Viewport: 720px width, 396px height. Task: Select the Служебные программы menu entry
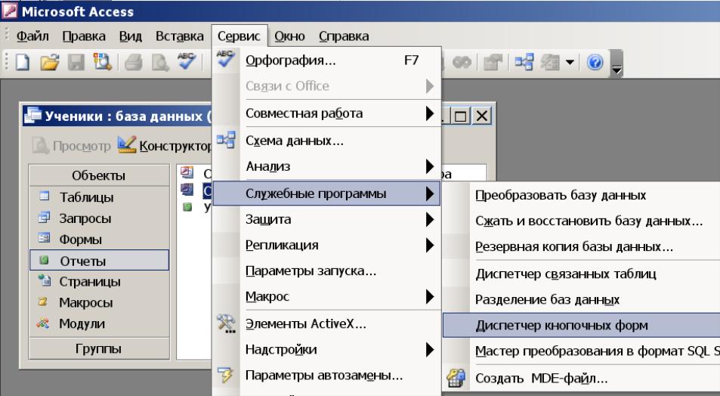pyautogui.click(x=326, y=193)
